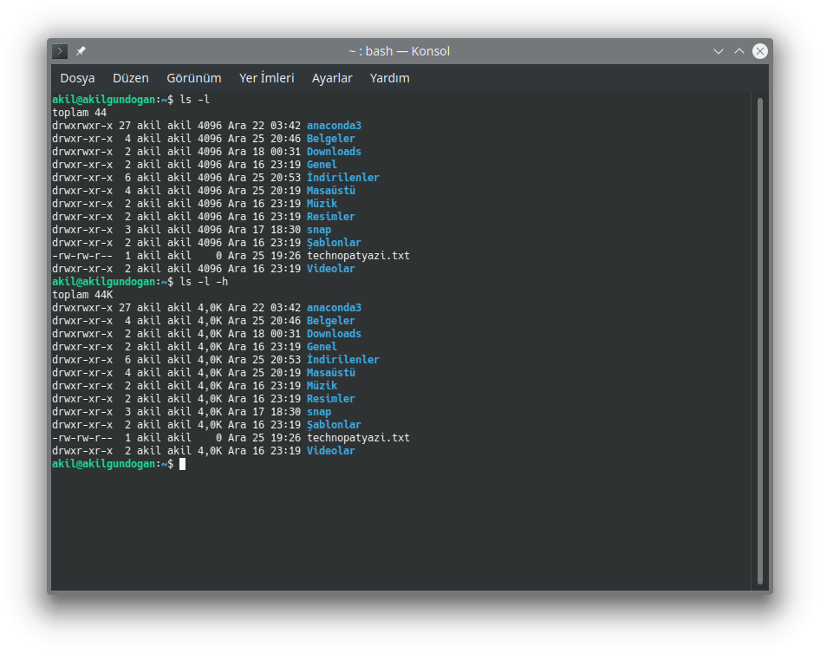820x653 pixels.
Task: Click the 'toplam 44' line
Action: [80, 113]
